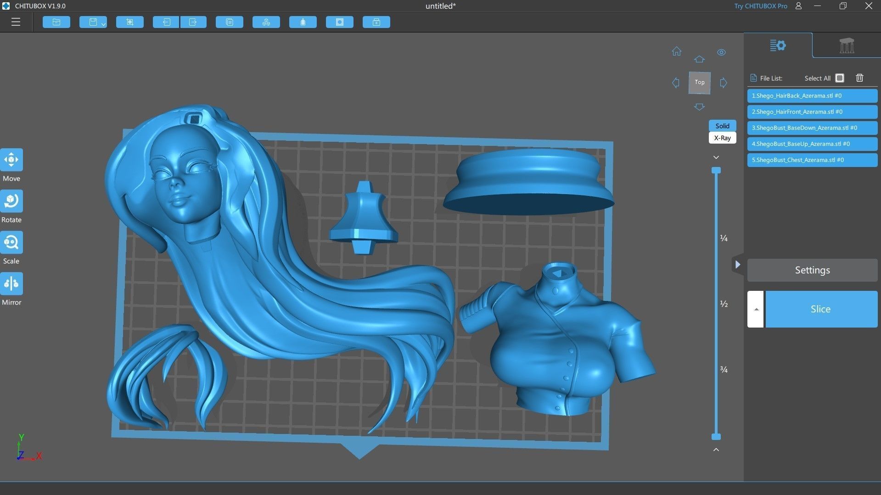Click the screenshot capture toolbar icon
881x495 pixels.
[130, 22]
